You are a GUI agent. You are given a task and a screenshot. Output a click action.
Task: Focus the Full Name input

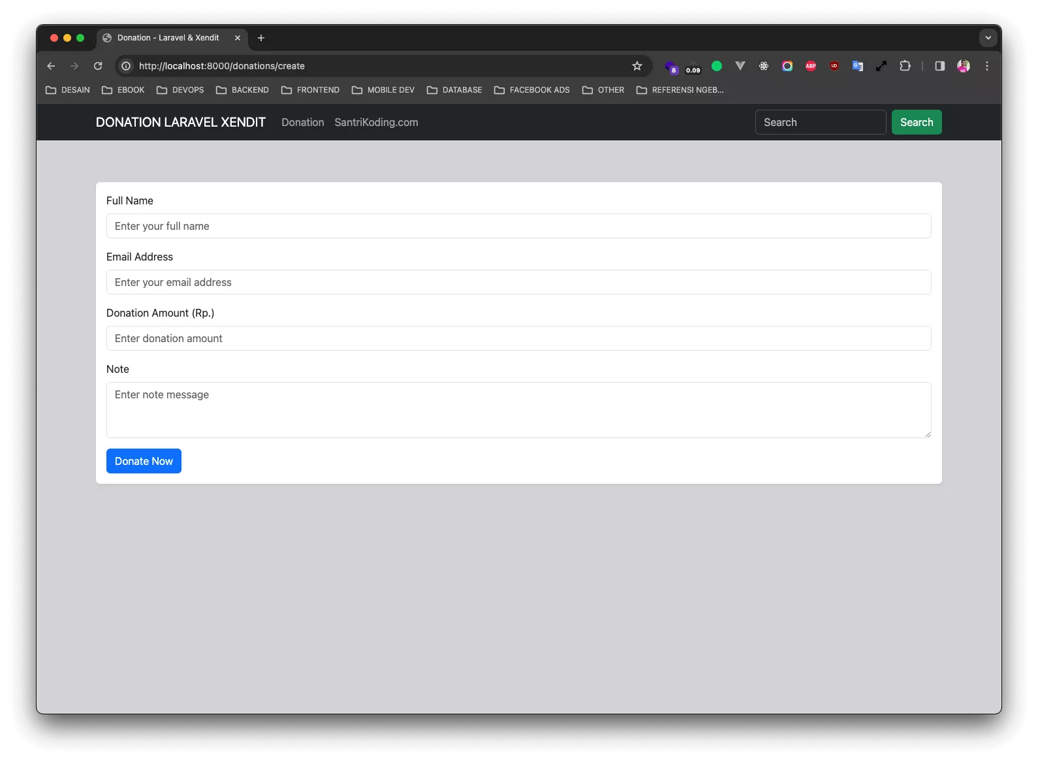[519, 226]
